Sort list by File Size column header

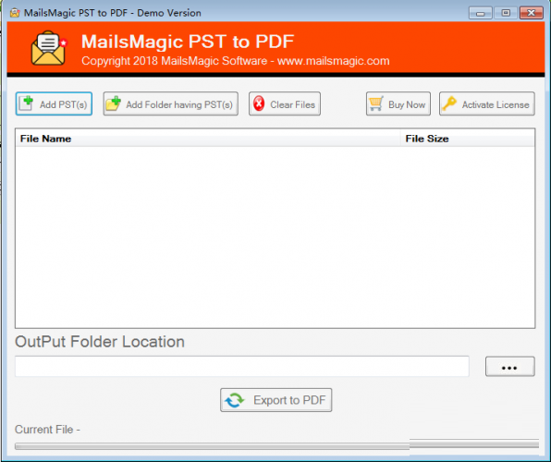tap(468, 139)
